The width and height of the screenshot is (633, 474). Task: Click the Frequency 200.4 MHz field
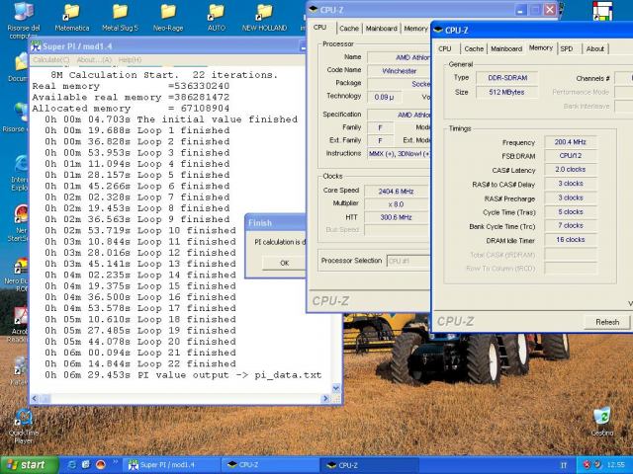570,142
